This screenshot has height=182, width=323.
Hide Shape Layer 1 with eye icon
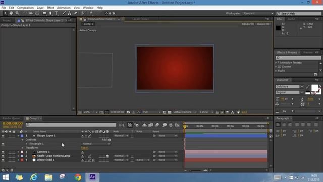click(x=3, y=136)
